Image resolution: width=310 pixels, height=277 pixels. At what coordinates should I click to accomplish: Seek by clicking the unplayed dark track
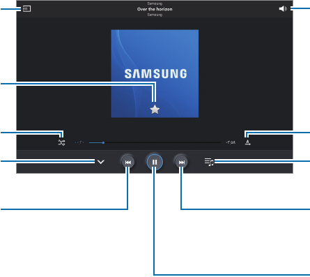pyautogui.click(x=162, y=142)
